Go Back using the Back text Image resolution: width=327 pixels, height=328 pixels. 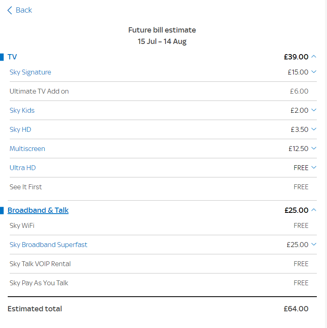(24, 10)
